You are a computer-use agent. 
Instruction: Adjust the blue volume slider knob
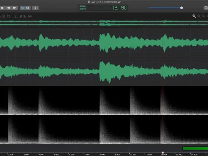[x=182, y=8]
